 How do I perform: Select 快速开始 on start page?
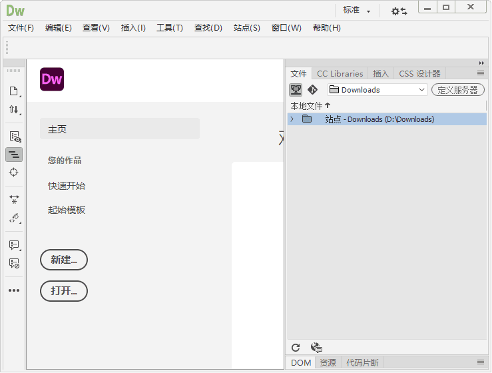pos(67,186)
